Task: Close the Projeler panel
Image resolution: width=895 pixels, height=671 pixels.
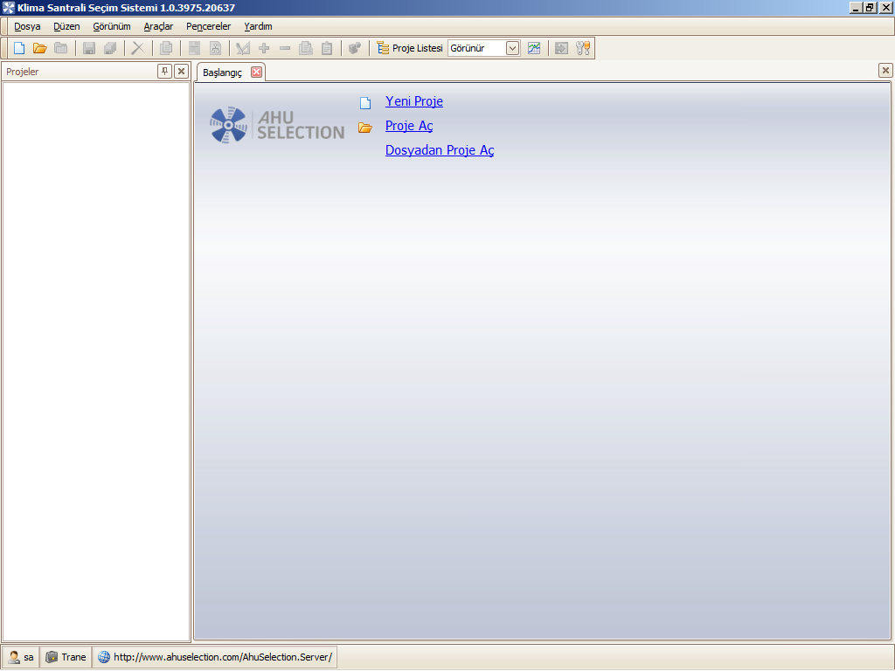Action: (x=182, y=72)
